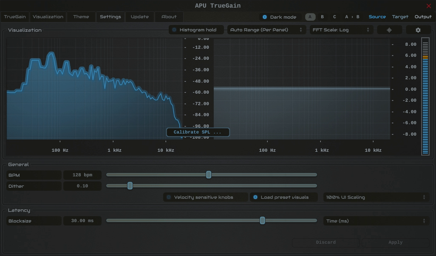Toggle Dark mode switch
This screenshot has height=256, width=436.
pos(280,17)
